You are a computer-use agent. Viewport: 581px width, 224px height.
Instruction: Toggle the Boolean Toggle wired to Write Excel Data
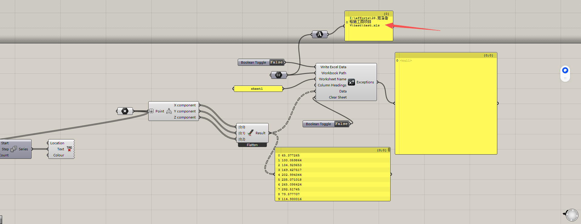[x=276, y=62]
